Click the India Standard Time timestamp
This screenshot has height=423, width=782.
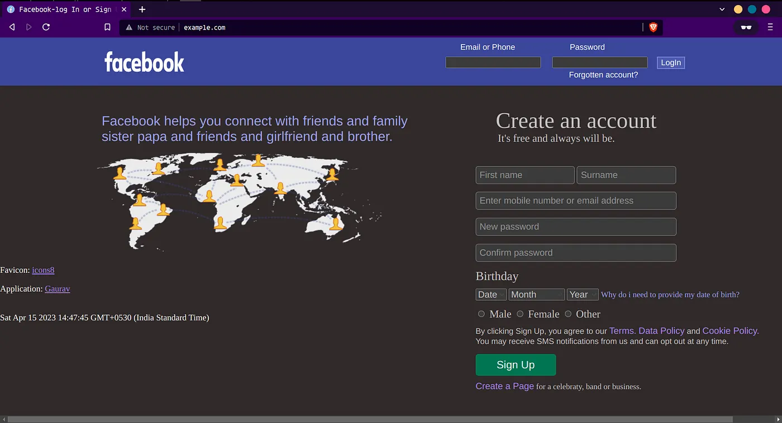pos(104,318)
